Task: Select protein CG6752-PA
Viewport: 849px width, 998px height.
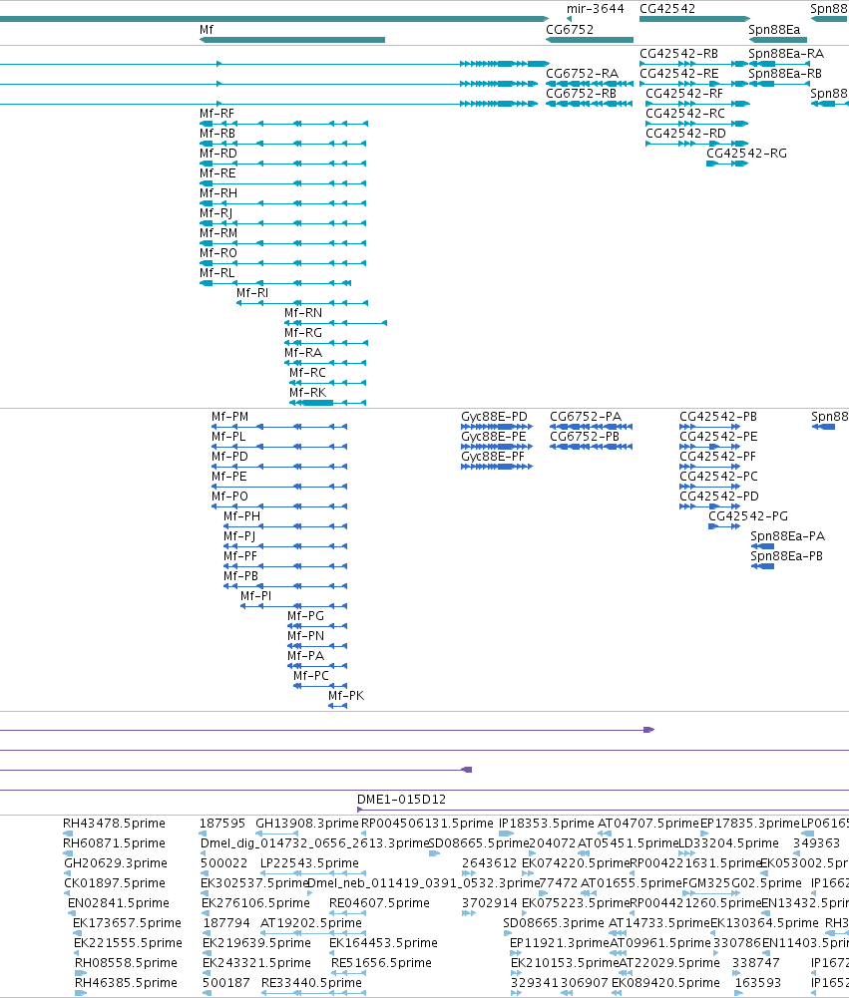Action: [x=591, y=427]
